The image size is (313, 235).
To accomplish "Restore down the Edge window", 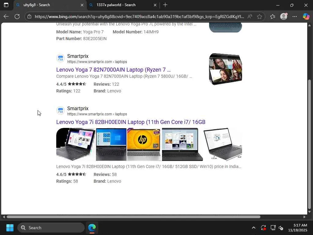I will [292, 5].
